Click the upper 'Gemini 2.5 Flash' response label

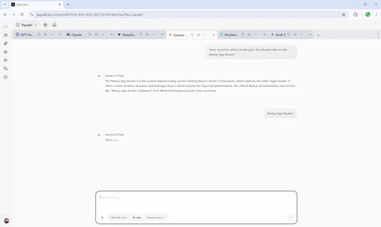(114, 76)
